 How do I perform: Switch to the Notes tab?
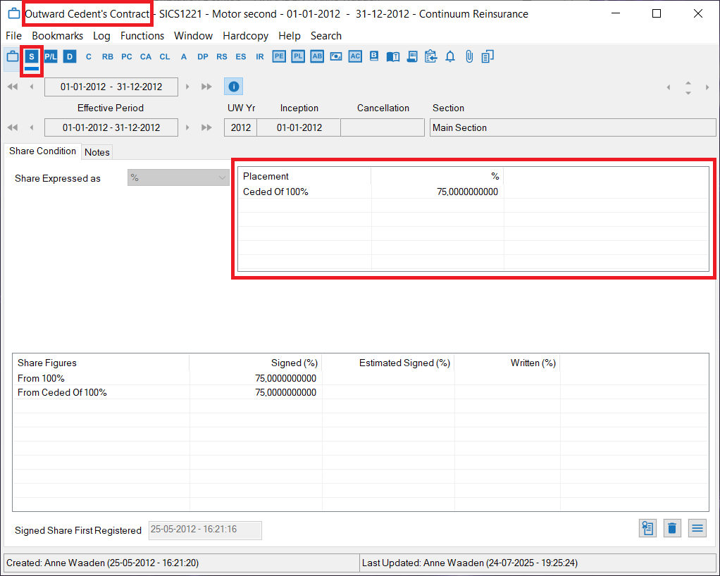tap(97, 152)
